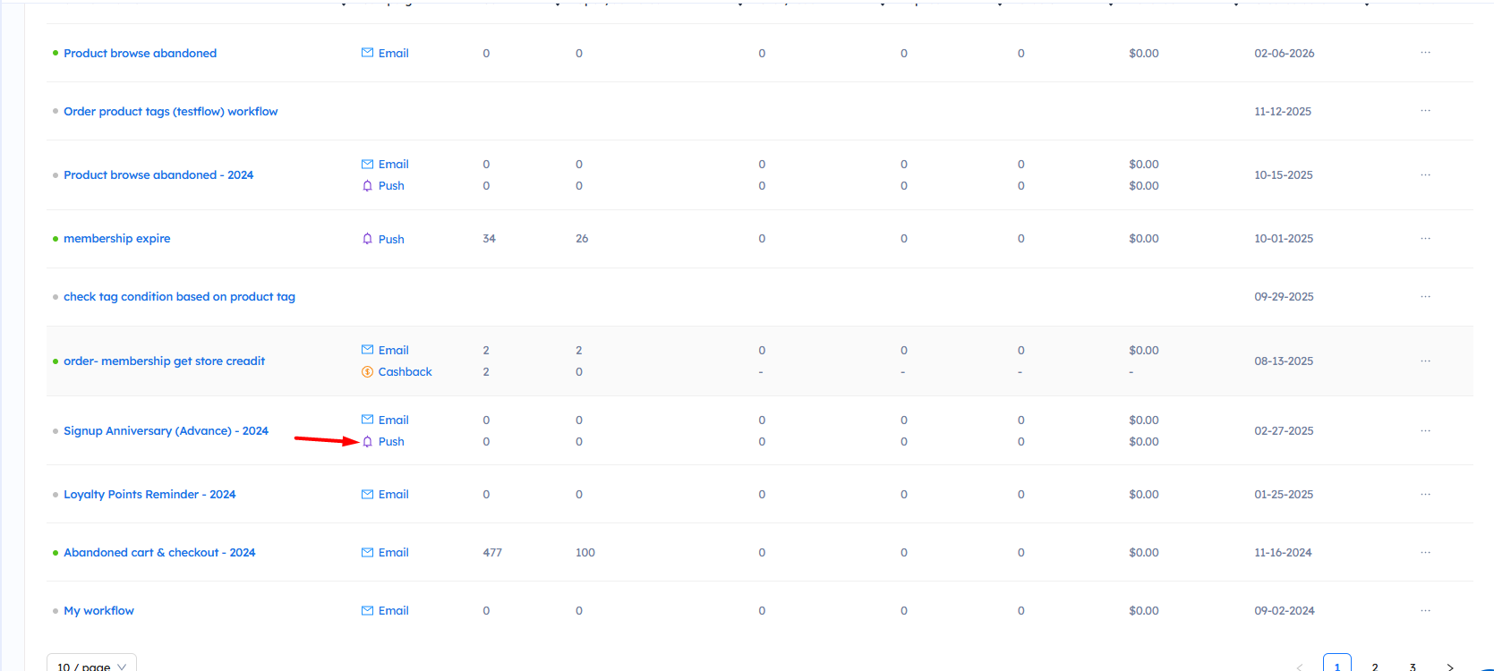Image resolution: width=1494 pixels, height=671 pixels.
Task: Click the Email envelope icon for Product browse abandoned
Action: pyautogui.click(x=367, y=53)
